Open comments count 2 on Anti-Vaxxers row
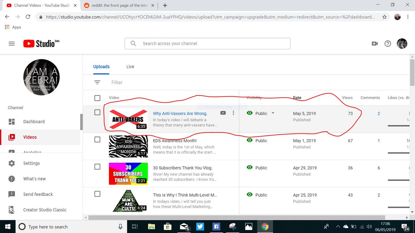The height and width of the screenshot is (233, 415). 379,114
